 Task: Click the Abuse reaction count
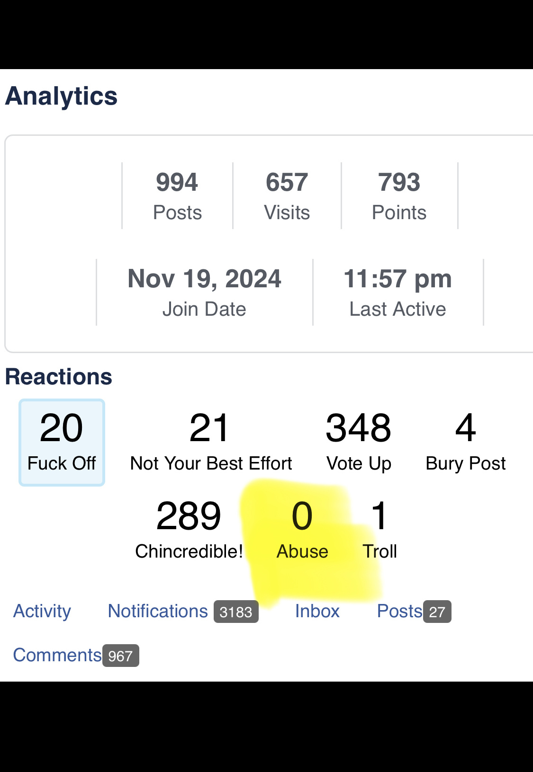tap(302, 516)
